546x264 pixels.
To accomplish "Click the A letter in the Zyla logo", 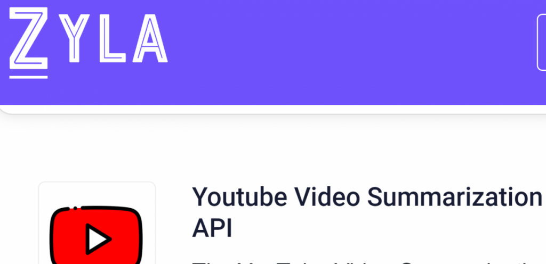I will pyautogui.click(x=150, y=38).
